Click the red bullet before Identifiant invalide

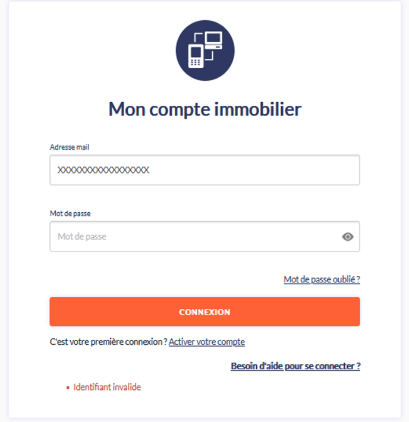(68, 388)
